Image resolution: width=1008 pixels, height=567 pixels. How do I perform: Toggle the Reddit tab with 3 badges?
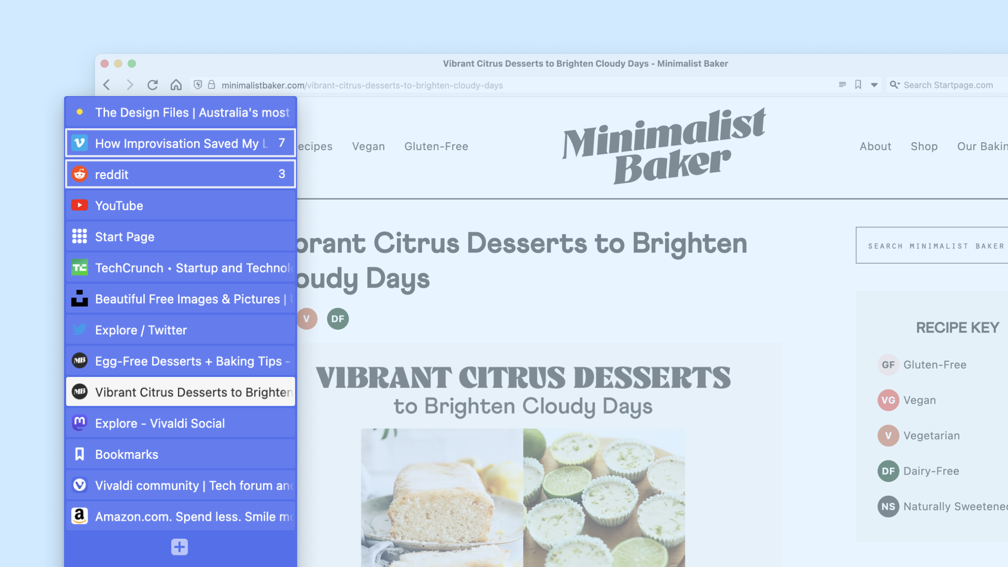pos(180,174)
